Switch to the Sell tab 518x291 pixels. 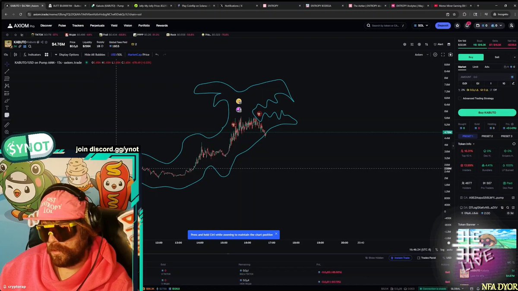pos(497,57)
